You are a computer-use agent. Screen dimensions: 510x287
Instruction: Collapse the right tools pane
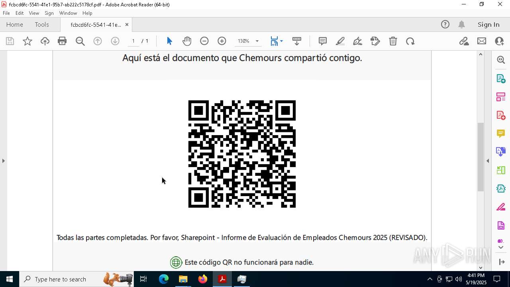tap(488, 161)
